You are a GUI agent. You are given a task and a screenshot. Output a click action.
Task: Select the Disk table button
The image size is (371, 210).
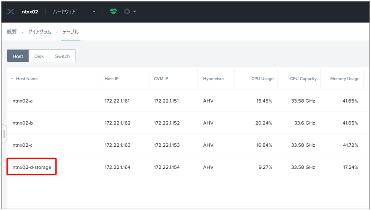point(39,56)
